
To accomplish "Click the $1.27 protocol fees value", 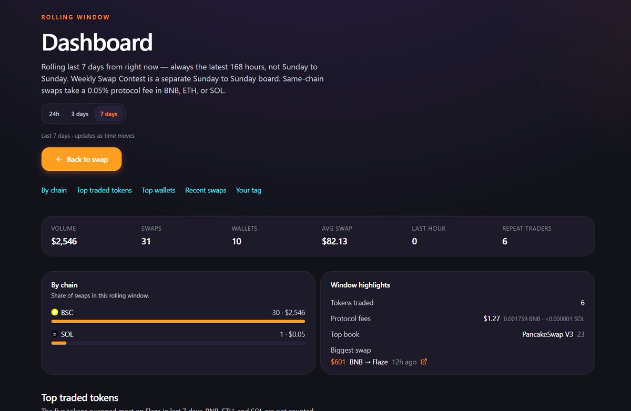I will [x=492, y=318].
